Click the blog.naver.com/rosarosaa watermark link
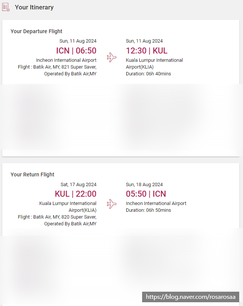Image resolution: width=243 pixels, height=306 pixels. coord(191,297)
